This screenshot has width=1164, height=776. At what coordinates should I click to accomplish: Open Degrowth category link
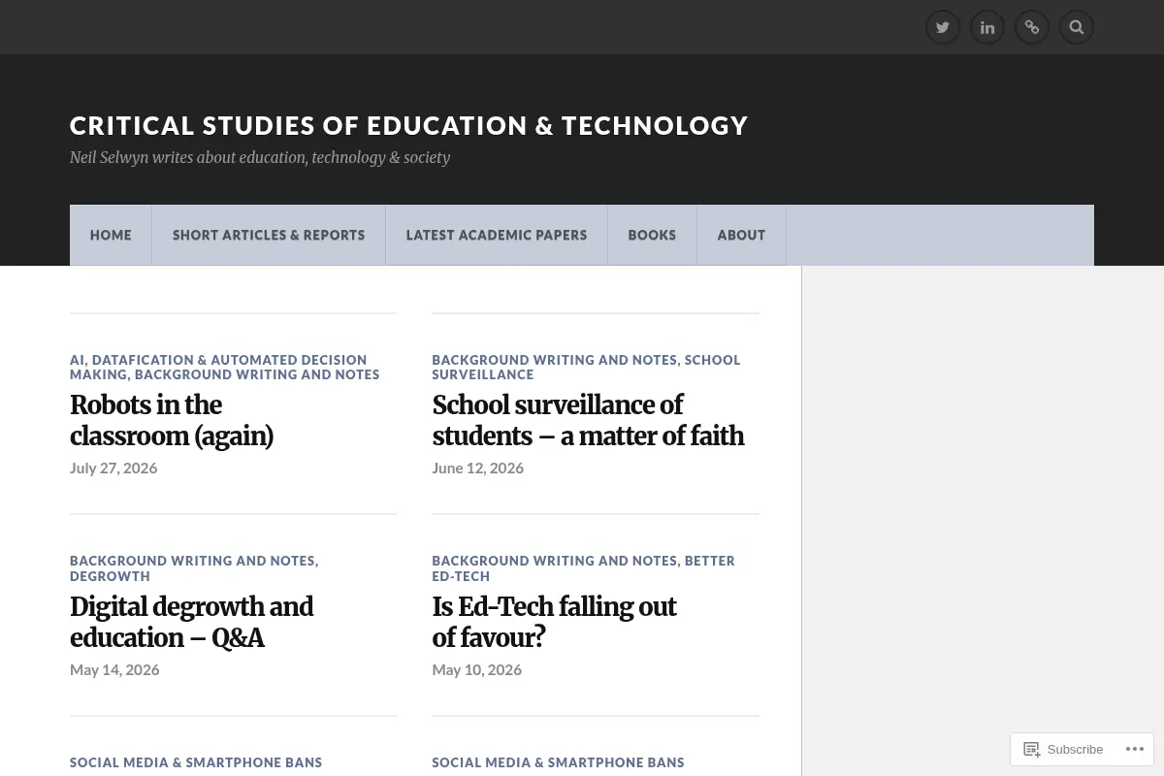coord(110,576)
